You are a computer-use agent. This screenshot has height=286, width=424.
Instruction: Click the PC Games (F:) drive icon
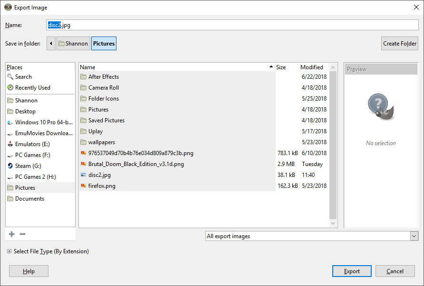[10, 155]
